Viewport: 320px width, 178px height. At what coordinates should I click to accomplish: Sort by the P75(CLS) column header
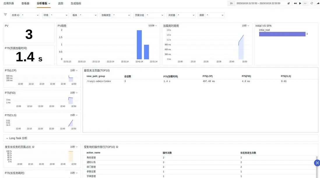[x=286, y=76]
